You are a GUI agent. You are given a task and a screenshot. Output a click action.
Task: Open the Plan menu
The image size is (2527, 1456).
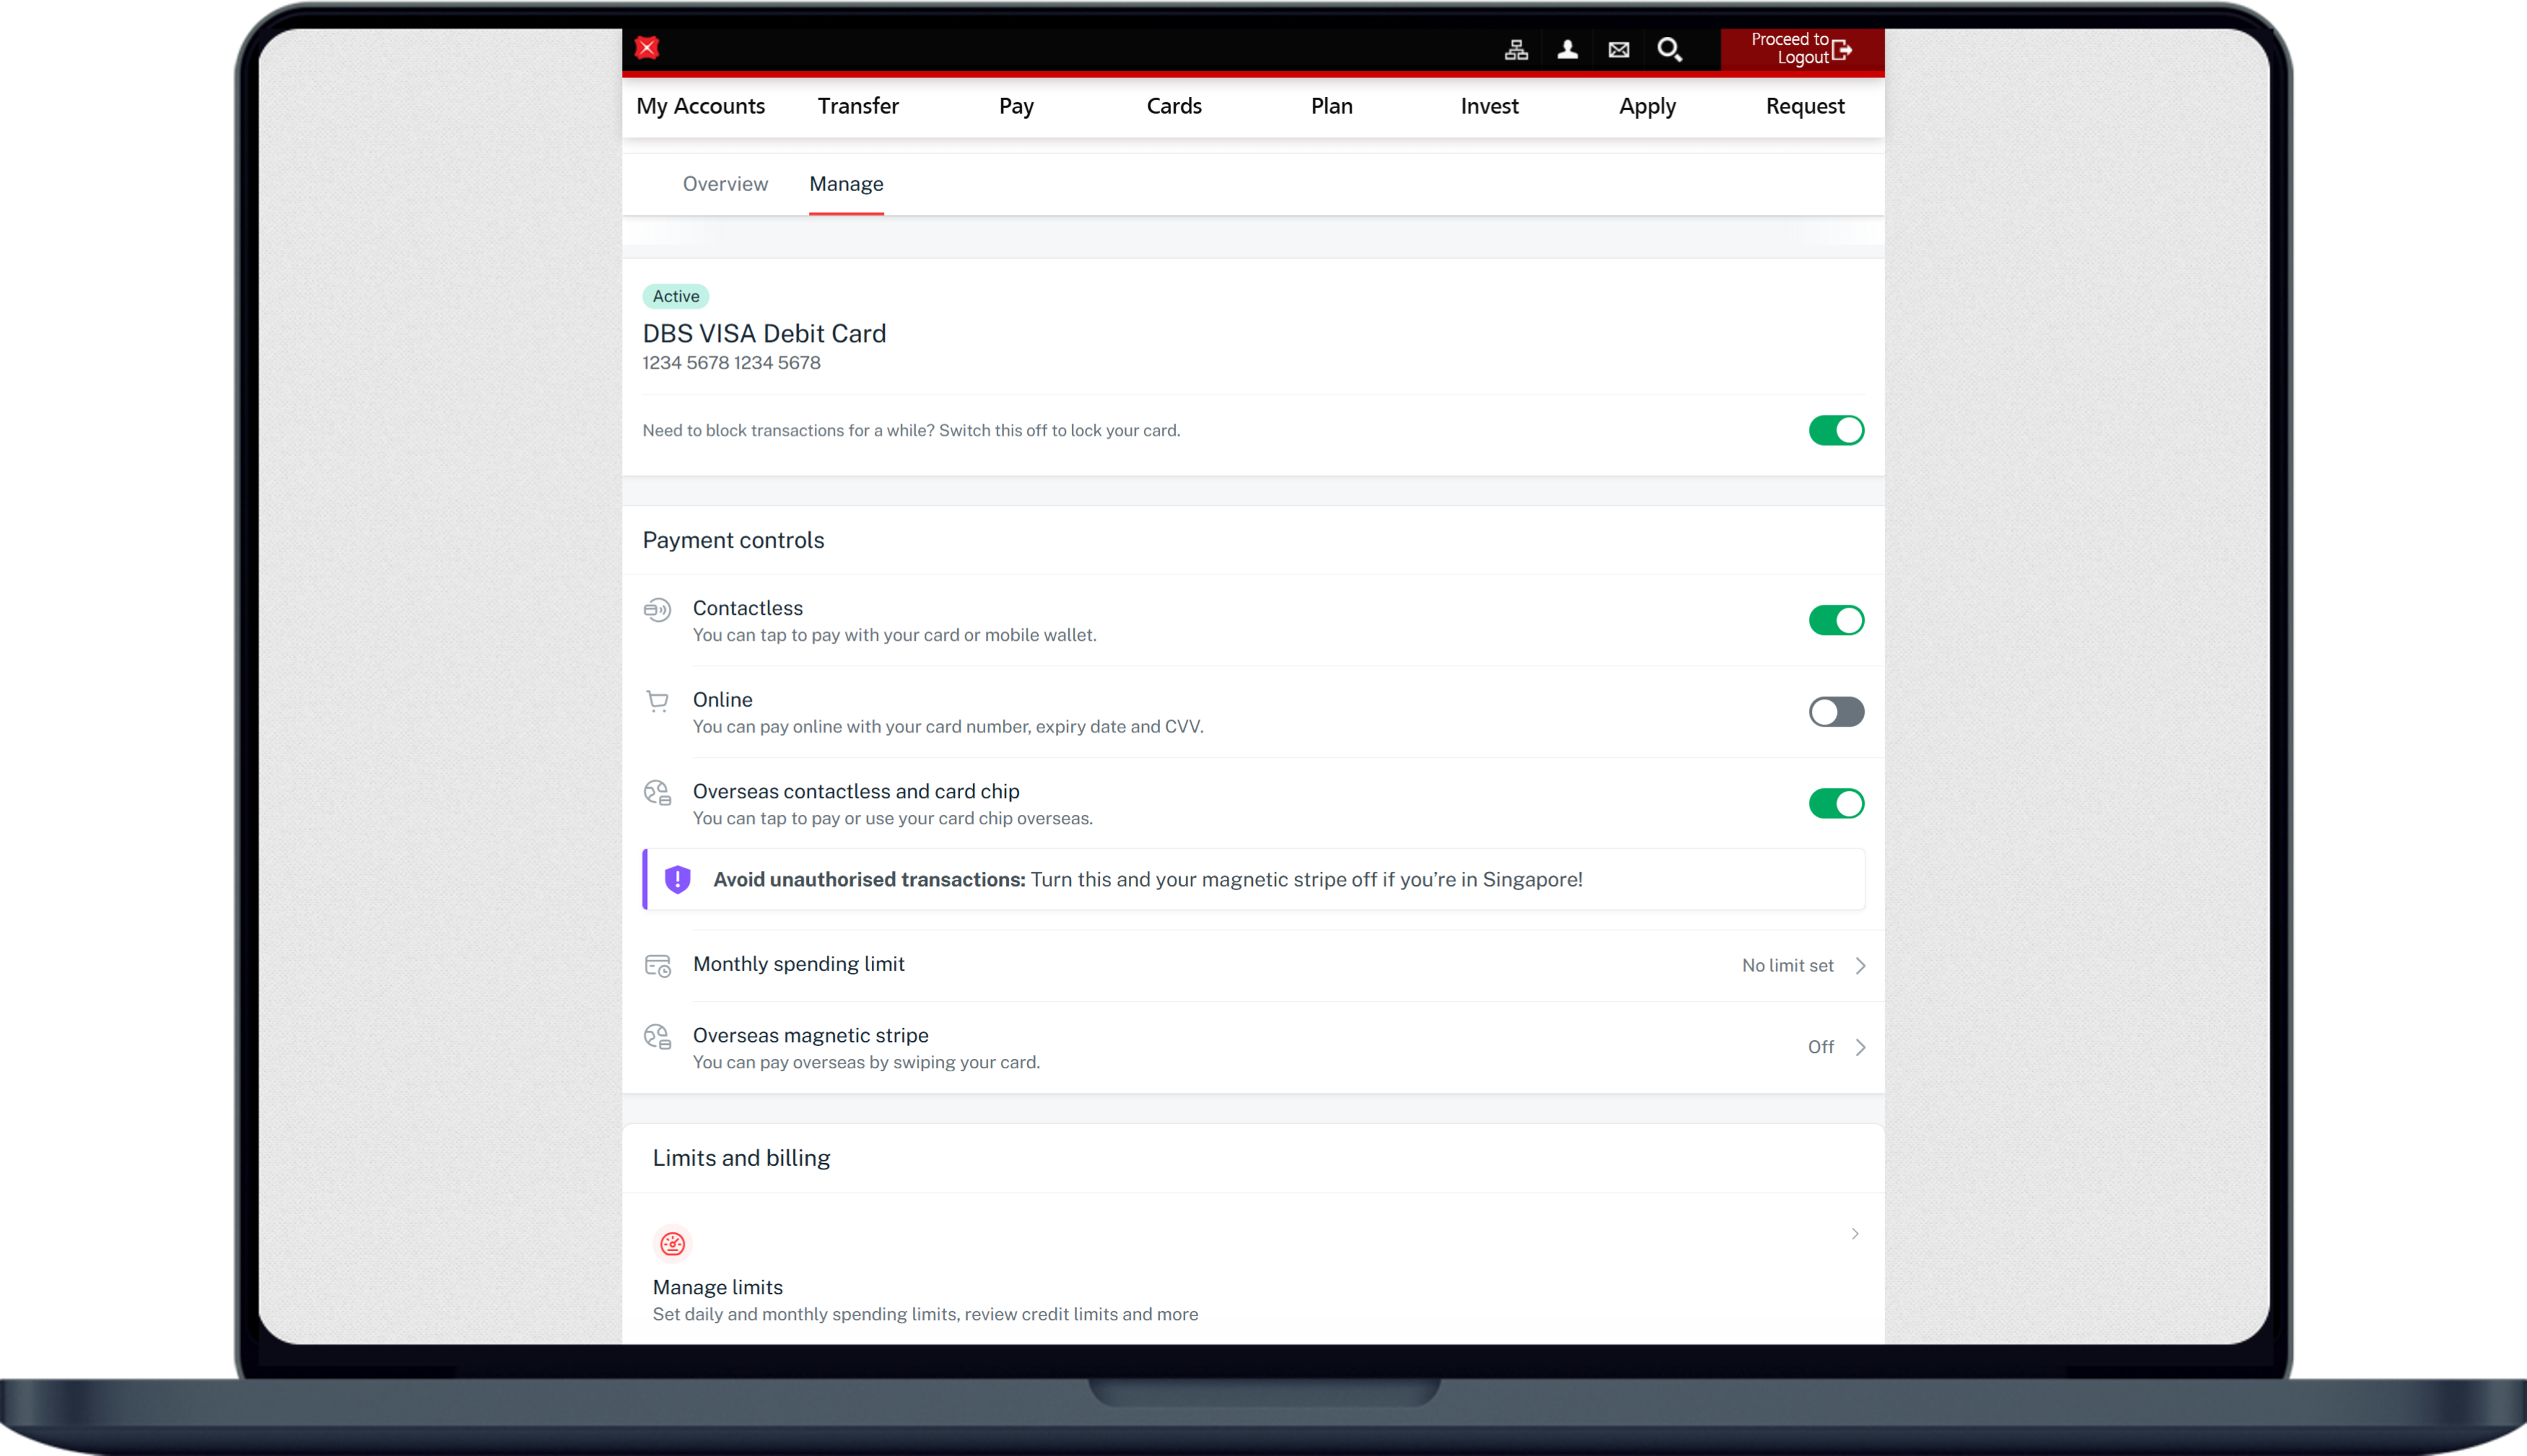point(1332,106)
